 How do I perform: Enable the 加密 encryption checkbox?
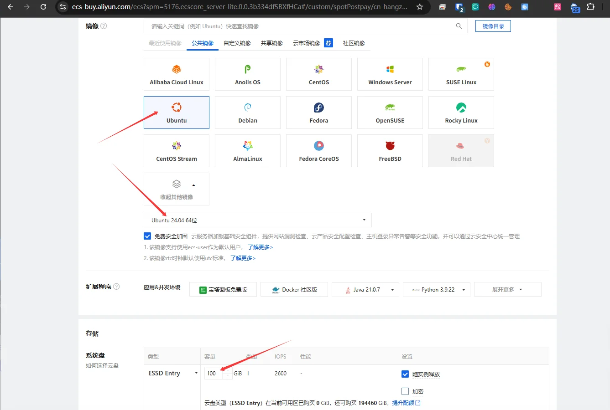pyautogui.click(x=405, y=391)
